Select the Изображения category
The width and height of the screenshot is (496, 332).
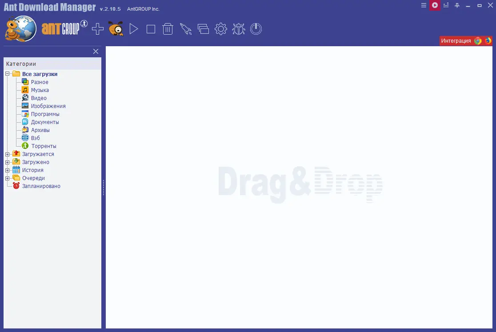coord(48,106)
